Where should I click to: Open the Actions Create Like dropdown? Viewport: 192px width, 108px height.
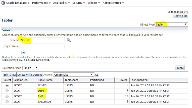73,75
